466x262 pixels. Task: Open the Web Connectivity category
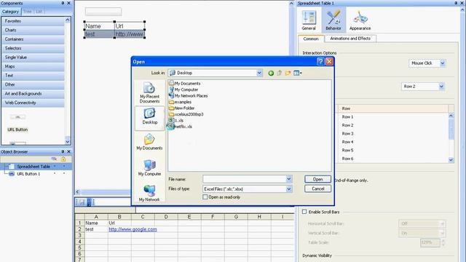click(33, 103)
